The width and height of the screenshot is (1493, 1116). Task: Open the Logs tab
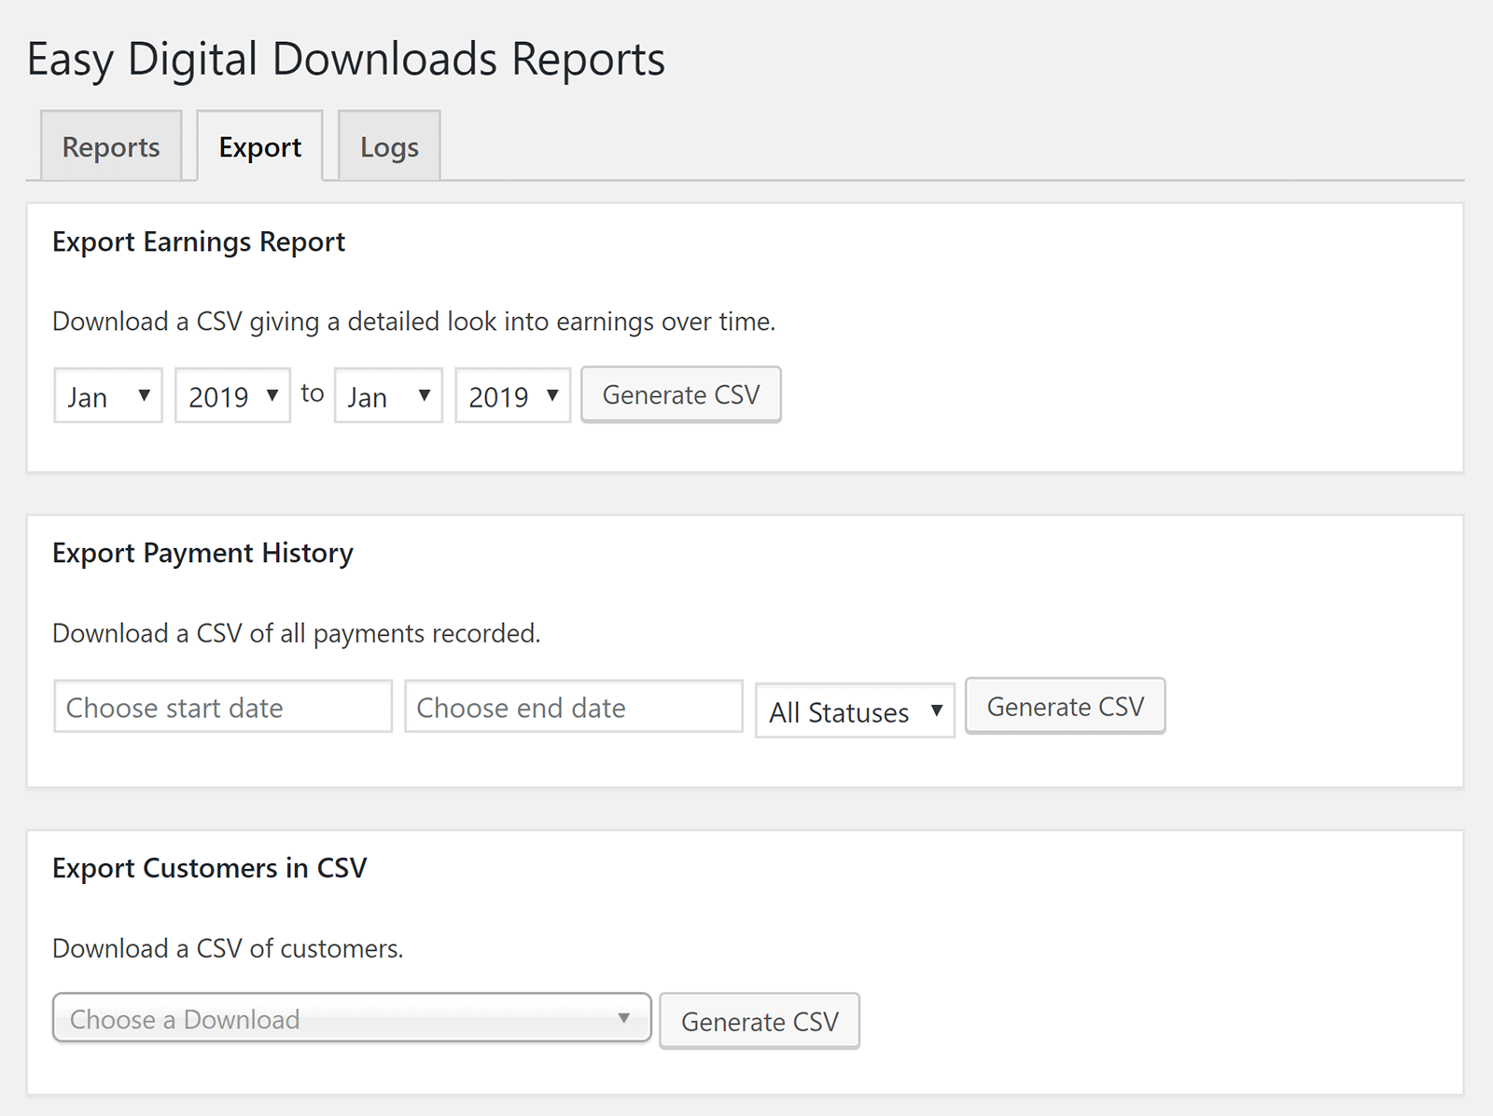389,146
